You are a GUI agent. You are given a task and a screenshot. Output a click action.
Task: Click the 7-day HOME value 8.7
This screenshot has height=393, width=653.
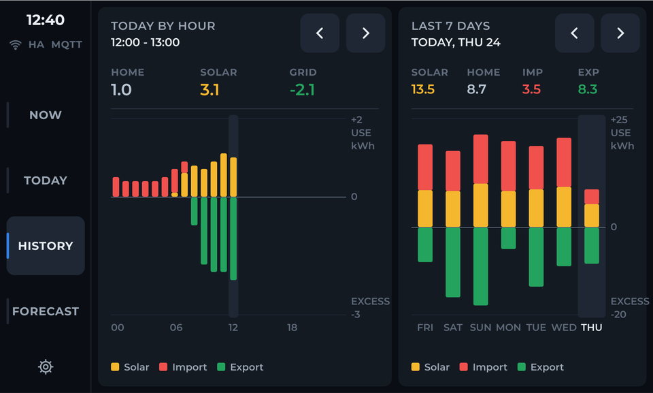pyautogui.click(x=476, y=89)
